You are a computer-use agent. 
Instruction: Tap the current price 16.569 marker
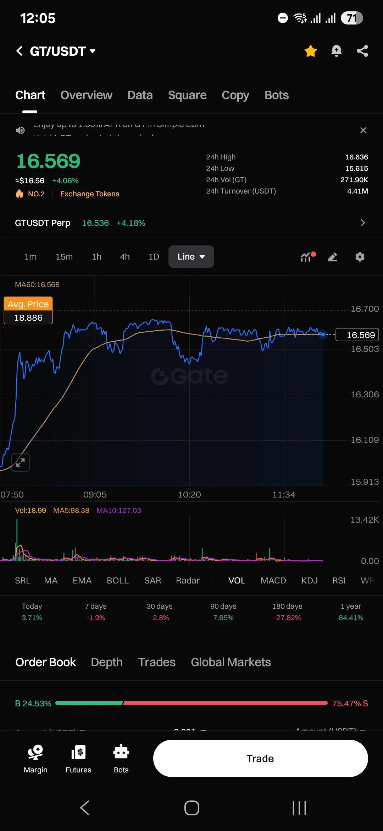(357, 335)
